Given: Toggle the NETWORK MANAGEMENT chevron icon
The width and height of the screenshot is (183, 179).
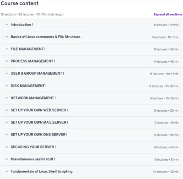Looking at the screenshot, I should point(6,98).
